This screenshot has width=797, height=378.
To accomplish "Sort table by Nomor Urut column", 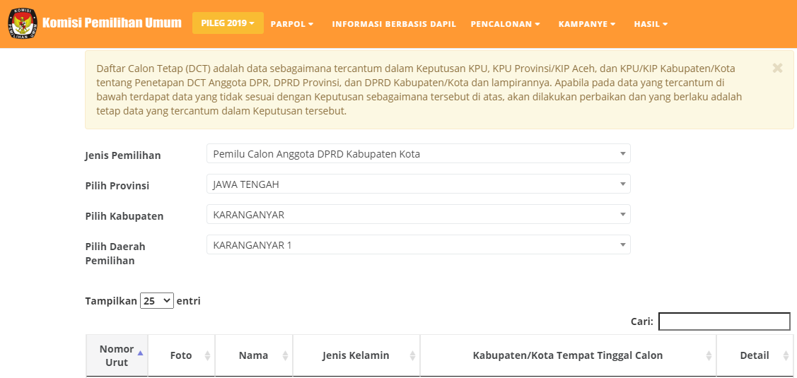I will click(x=117, y=355).
